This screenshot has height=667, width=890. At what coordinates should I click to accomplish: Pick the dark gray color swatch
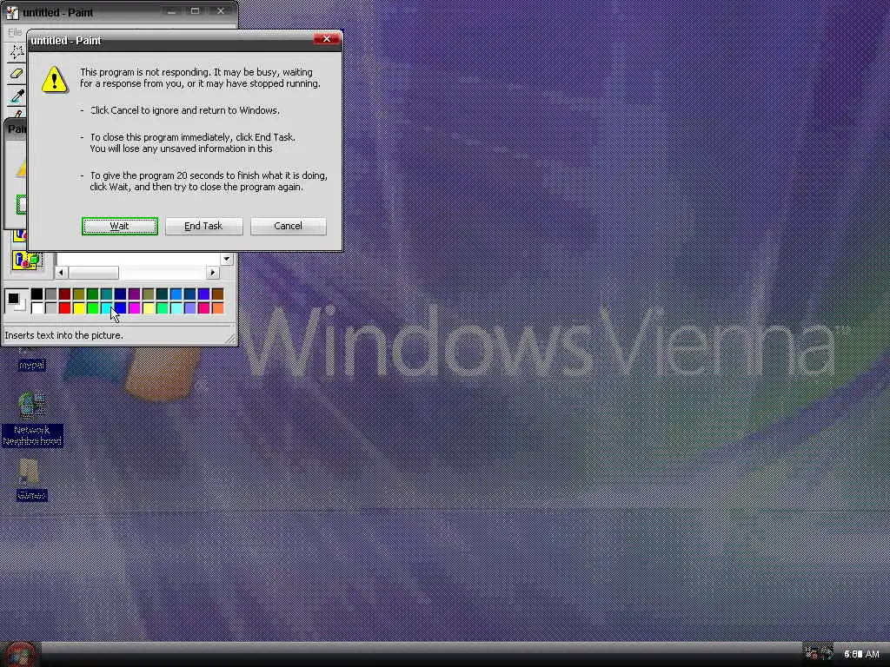coord(50,294)
